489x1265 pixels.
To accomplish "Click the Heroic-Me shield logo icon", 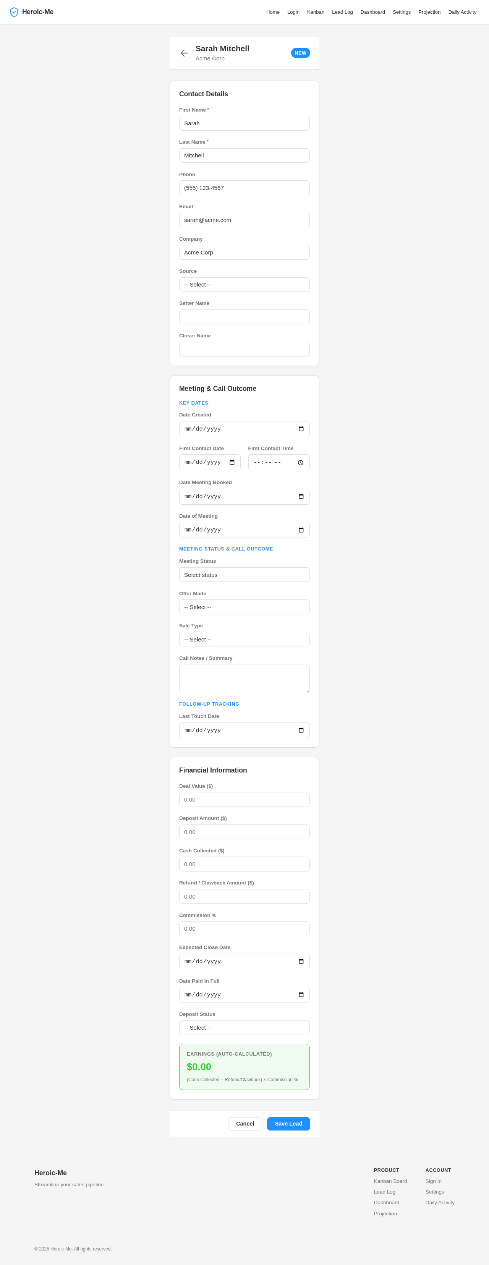I will [x=14, y=12].
